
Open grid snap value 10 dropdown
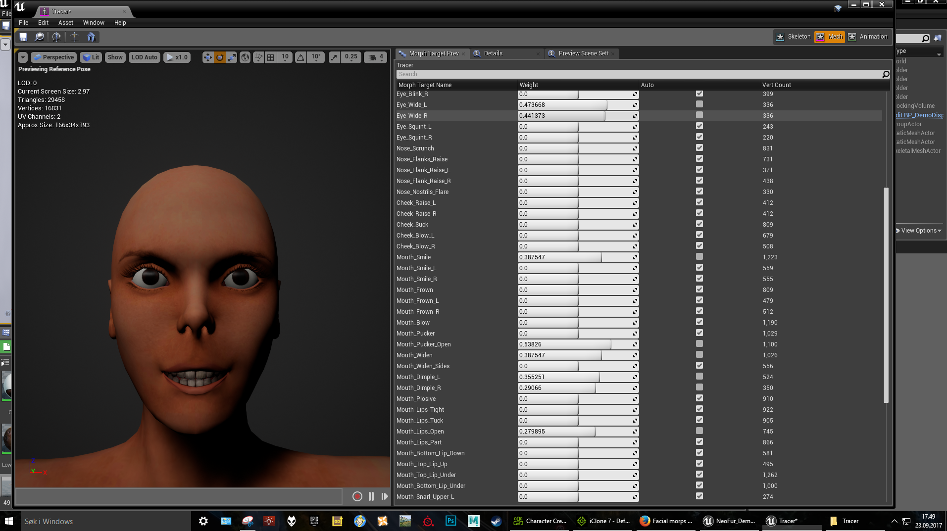285,57
